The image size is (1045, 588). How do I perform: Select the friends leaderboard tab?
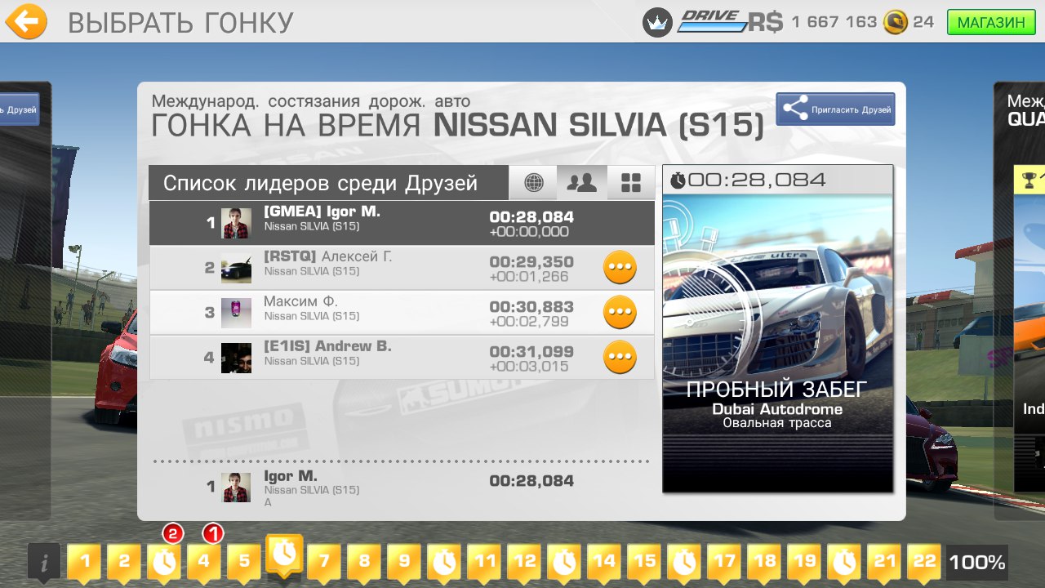point(582,183)
